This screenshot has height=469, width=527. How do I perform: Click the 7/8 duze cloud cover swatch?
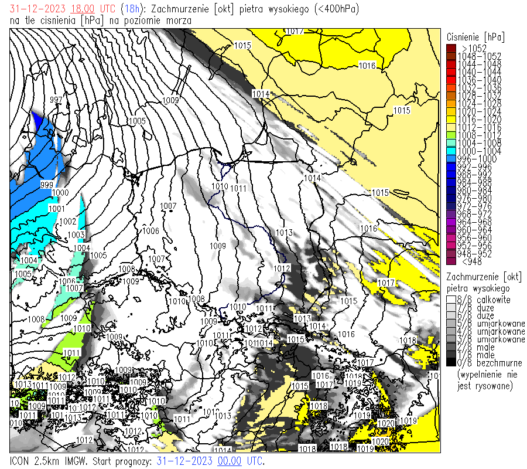tap(451, 308)
